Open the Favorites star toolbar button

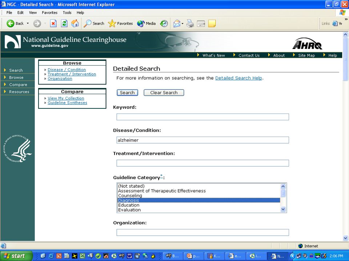[120, 23]
